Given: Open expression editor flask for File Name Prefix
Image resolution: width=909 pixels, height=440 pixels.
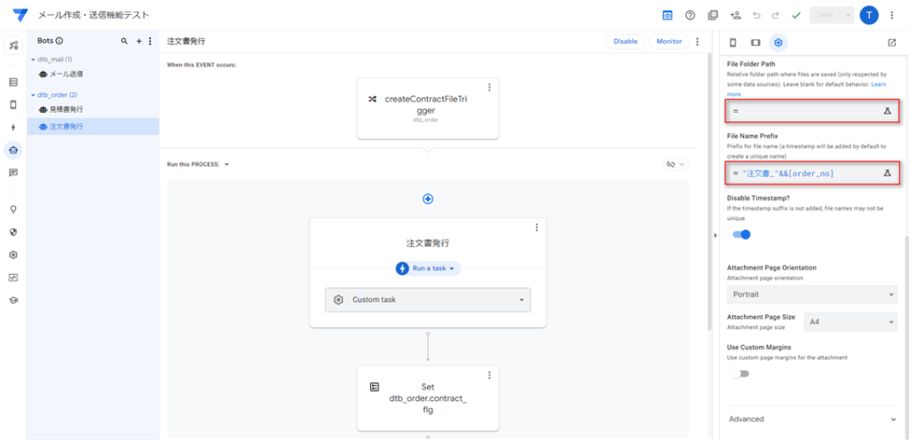Looking at the screenshot, I should [887, 173].
